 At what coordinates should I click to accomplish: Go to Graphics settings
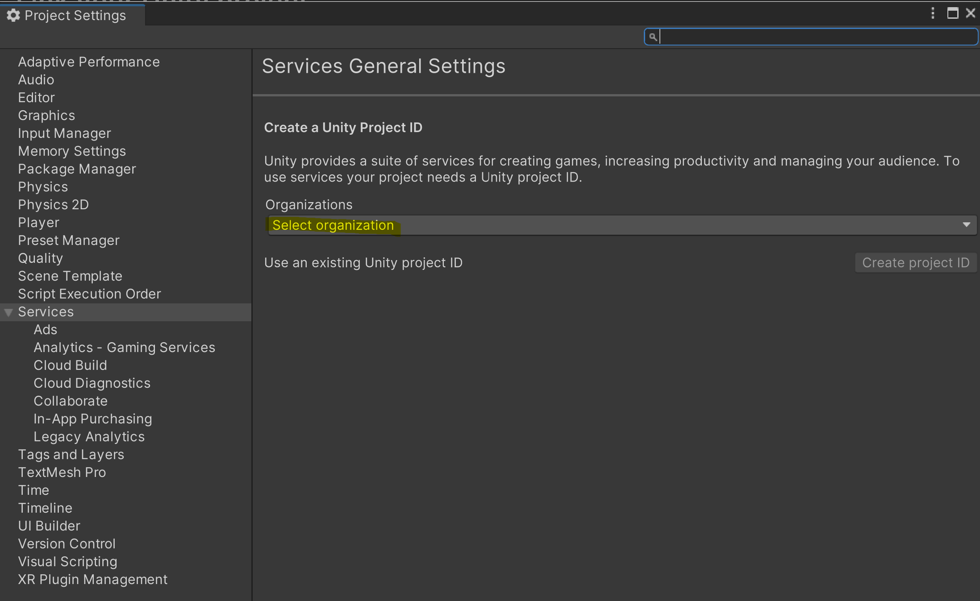point(46,116)
